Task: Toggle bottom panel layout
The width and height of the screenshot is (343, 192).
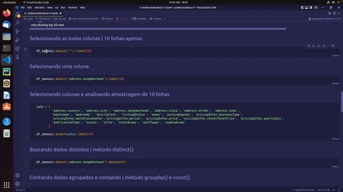Action: pyautogui.click(x=307, y=7)
